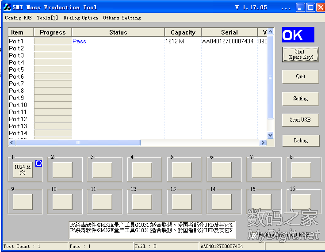Viewport: 325px width, 252px height.
Task: Click the empty device button in slot 16
Action: click(x=301, y=202)
